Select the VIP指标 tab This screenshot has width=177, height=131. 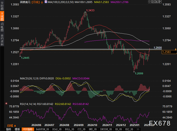click(x=28, y=129)
